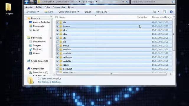Click the Músicas library icon

[31, 49]
